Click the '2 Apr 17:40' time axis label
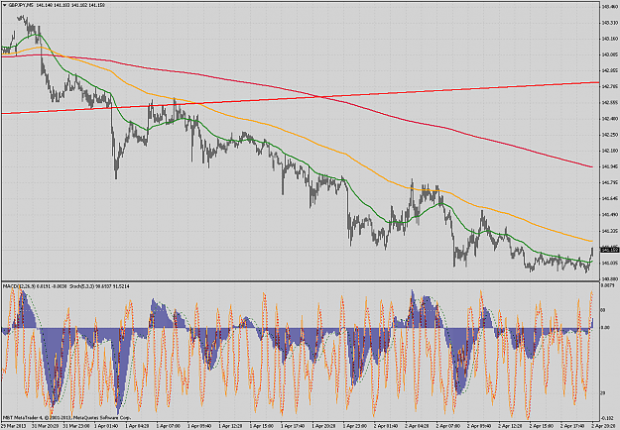620x430 pixels. (x=572, y=426)
